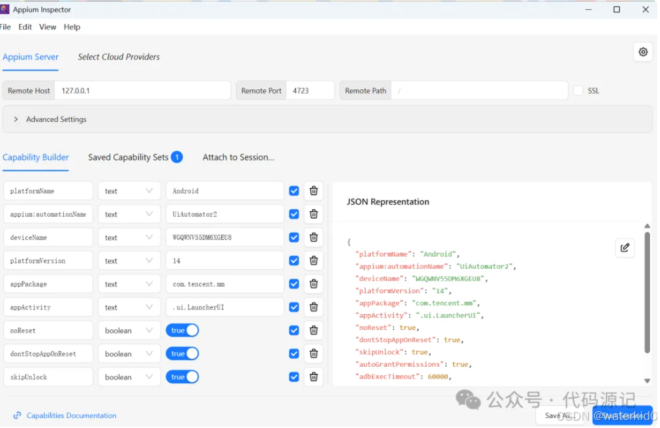660x428 pixels.
Task: Click the edit raw JSON pencil icon
Action: click(627, 248)
